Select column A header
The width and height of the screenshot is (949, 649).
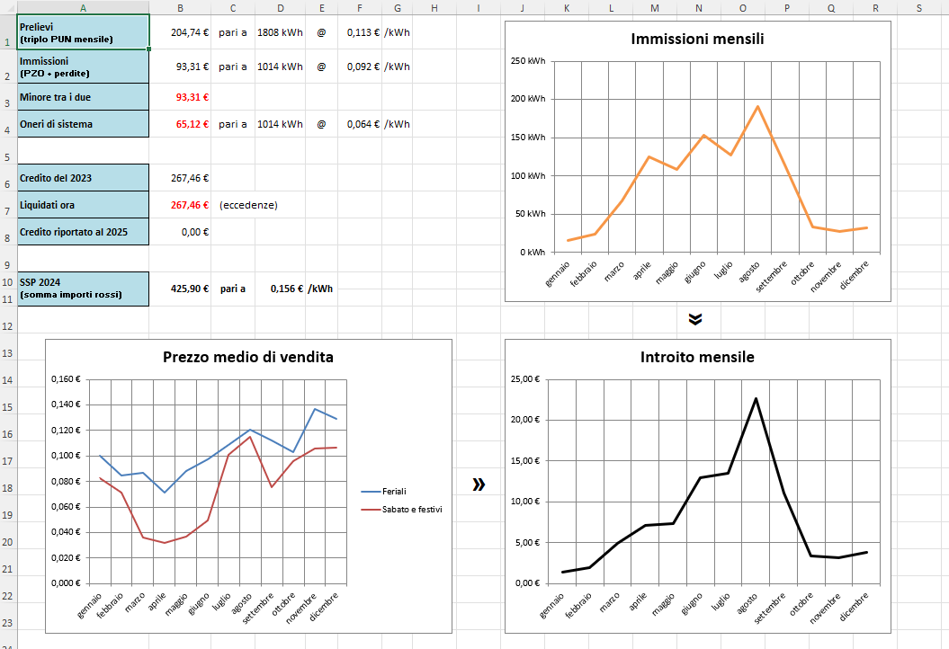83,8
